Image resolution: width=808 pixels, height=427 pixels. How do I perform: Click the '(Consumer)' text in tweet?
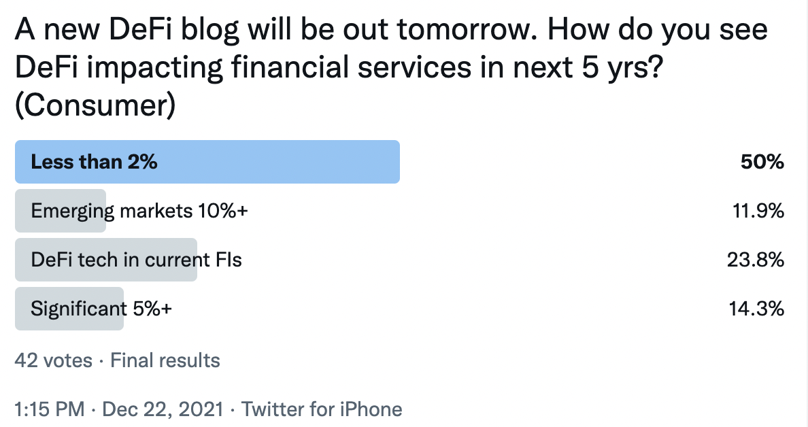(x=95, y=105)
